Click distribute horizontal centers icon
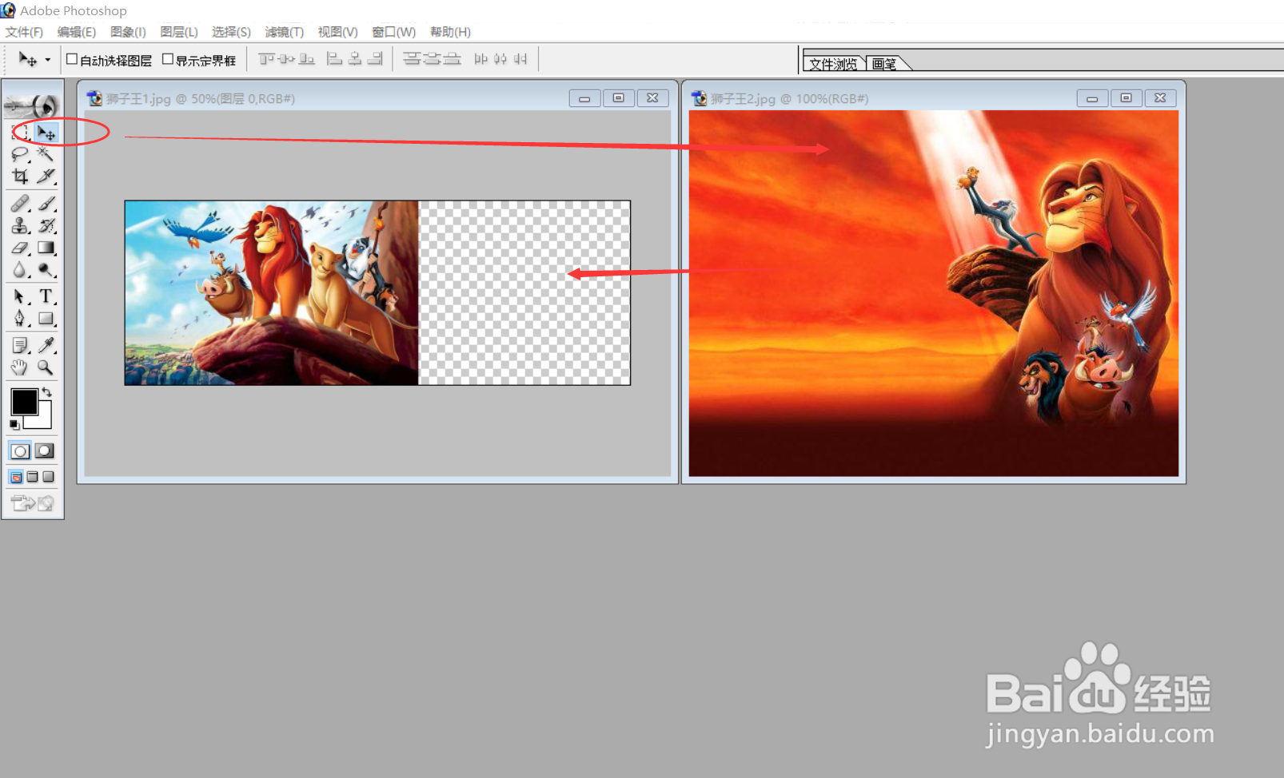 pos(500,59)
